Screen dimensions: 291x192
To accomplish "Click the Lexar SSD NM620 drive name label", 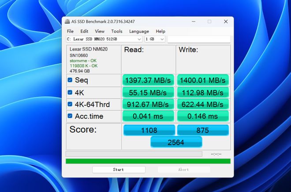I will click(89, 49).
